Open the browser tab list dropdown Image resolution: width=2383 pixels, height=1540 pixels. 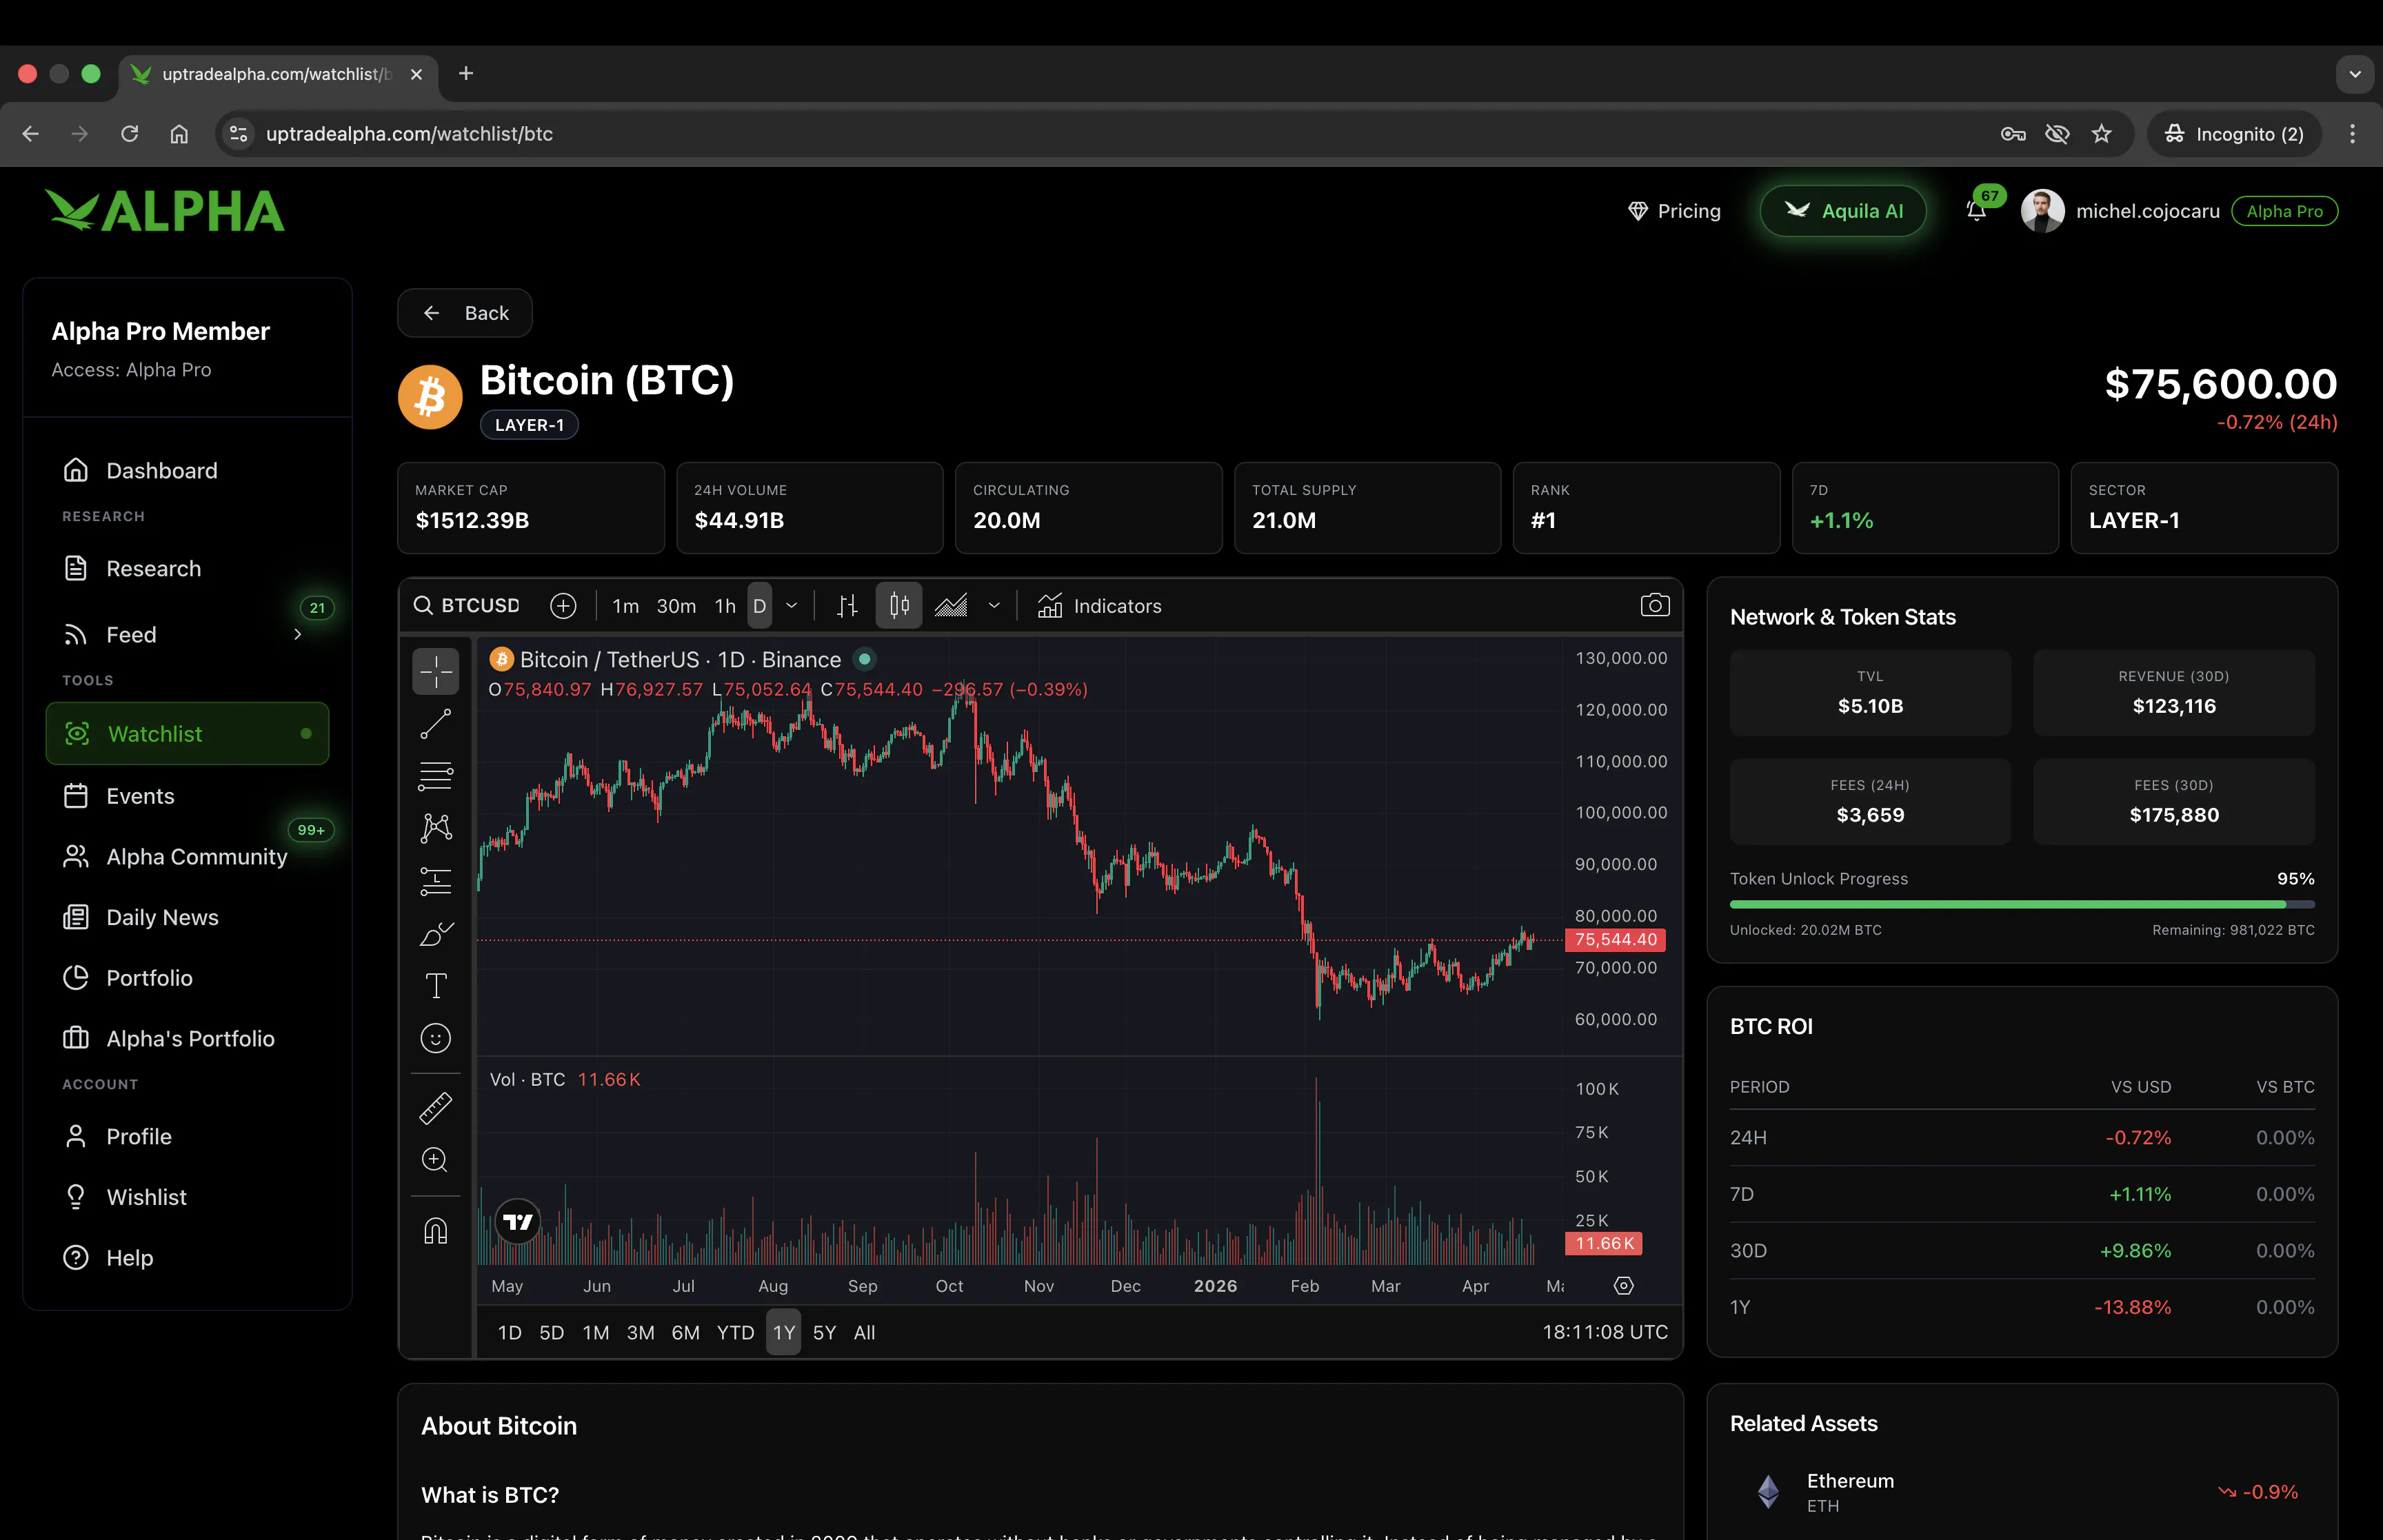[x=2355, y=74]
